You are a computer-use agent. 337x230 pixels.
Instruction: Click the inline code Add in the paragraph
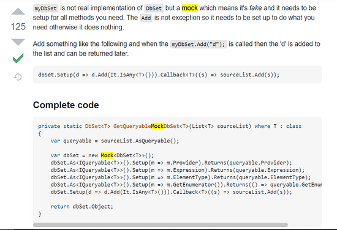pyautogui.click(x=146, y=18)
